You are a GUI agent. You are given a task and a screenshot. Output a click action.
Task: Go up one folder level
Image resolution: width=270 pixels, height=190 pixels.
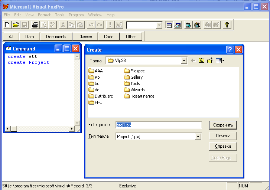click(x=201, y=60)
